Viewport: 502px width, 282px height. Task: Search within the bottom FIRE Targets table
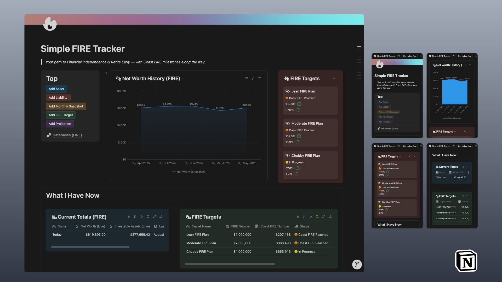pos(317,217)
